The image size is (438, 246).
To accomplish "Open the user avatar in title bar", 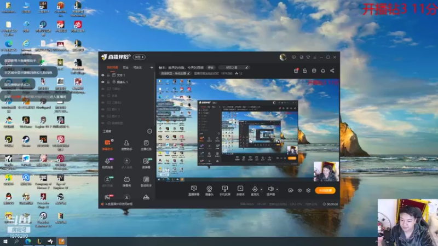I will [x=283, y=57].
